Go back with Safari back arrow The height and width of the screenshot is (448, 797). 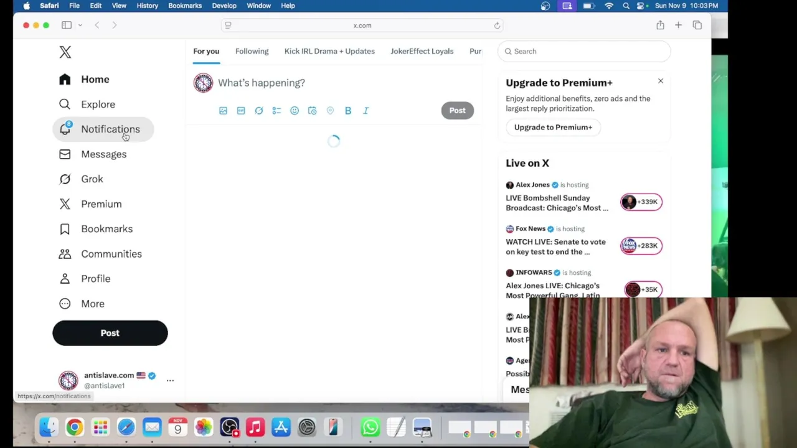tap(97, 25)
